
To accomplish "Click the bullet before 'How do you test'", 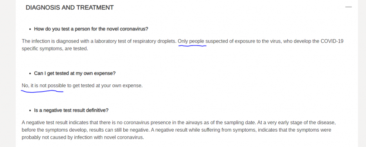I will click(x=30, y=29).
